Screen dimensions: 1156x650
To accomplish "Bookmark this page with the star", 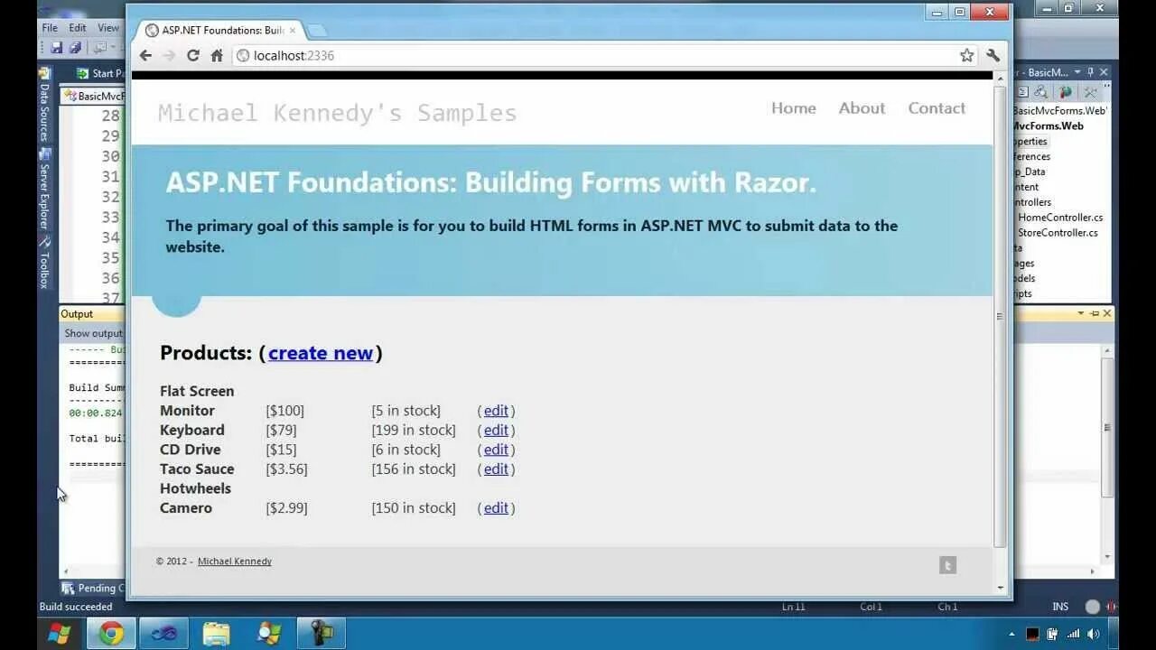I will click(x=967, y=56).
